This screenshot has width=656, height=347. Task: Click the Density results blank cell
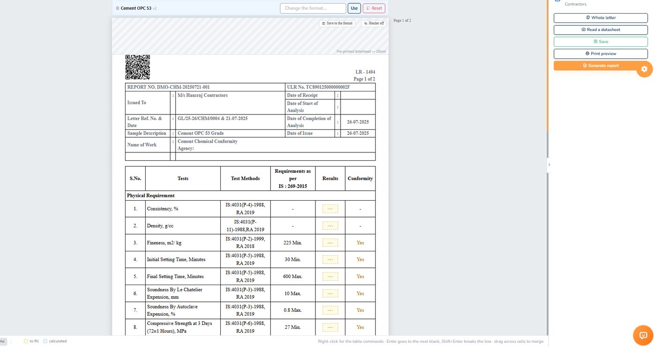pos(330,226)
